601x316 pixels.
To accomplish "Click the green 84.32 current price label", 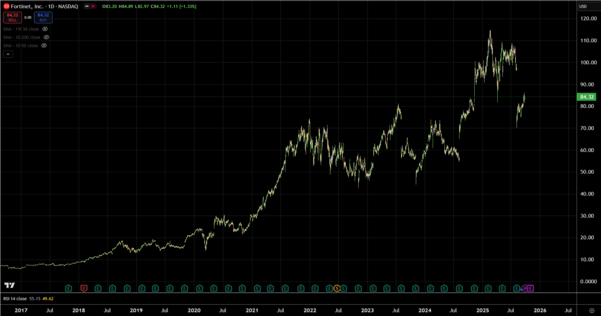I will click(587, 97).
